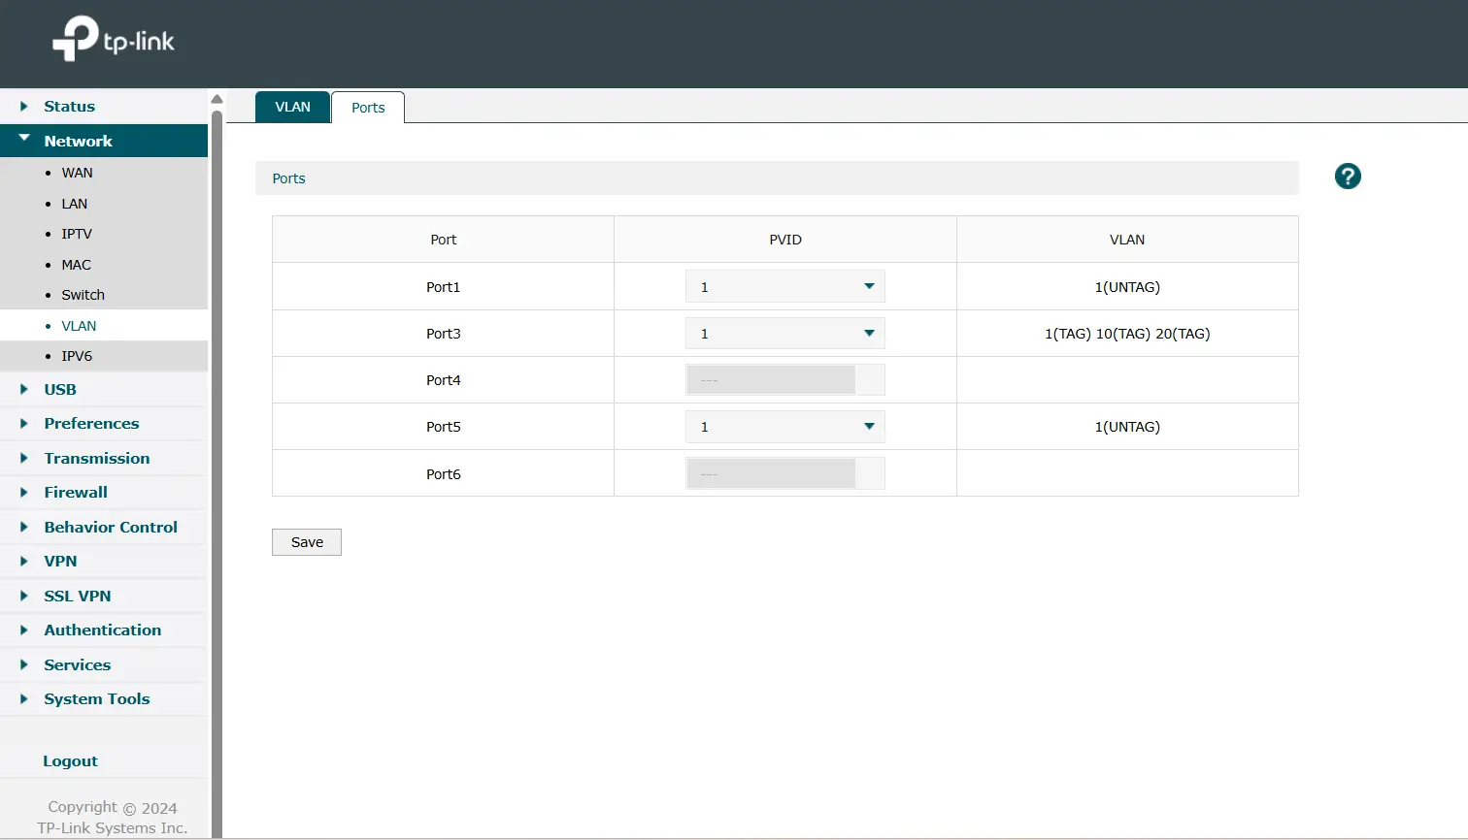Image resolution: width=1468 pixels, height=840 pixels.
Task: Select the Ports tab
Action: [x=368, y=108]
